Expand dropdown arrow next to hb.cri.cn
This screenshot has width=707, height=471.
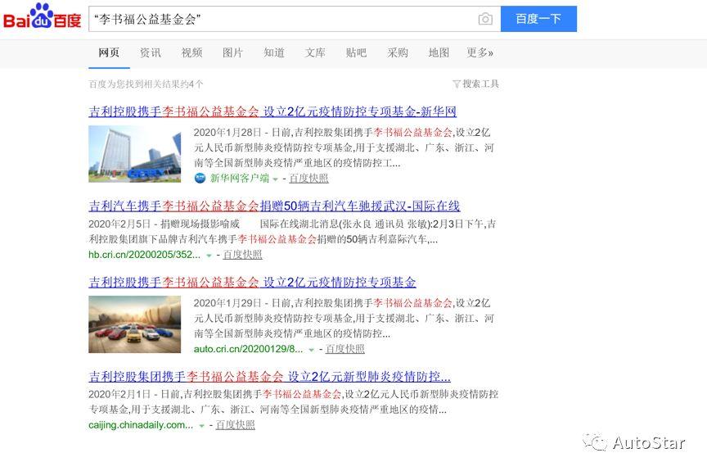pyautogui.click(x=209, y=256)
